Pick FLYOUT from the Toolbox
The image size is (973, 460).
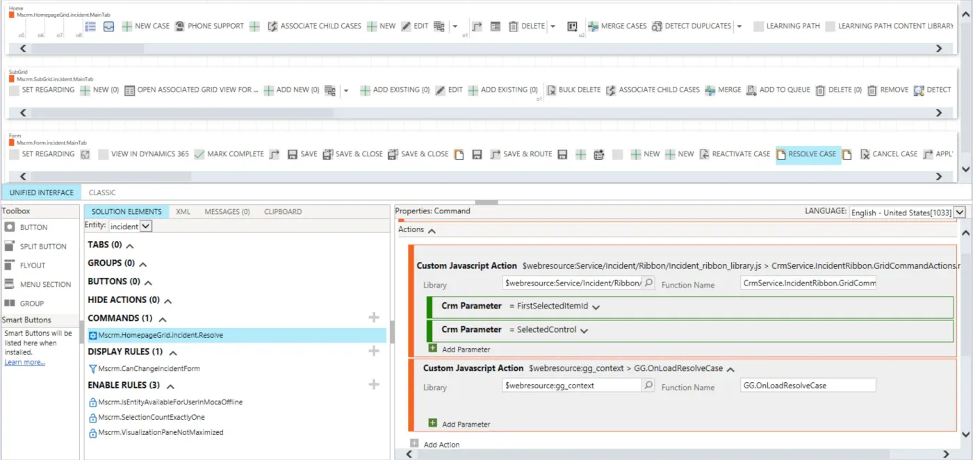(x=25, y=265)
